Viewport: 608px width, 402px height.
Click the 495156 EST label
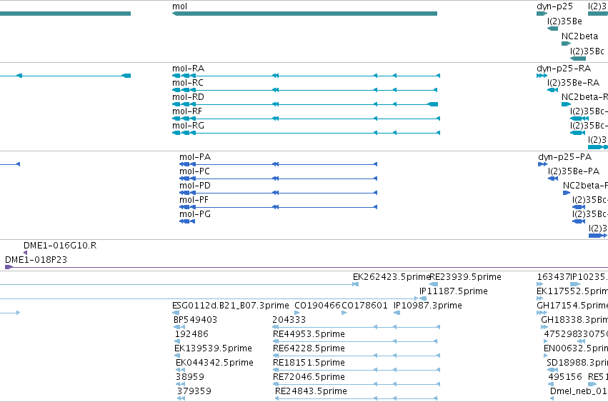point(565,377)
